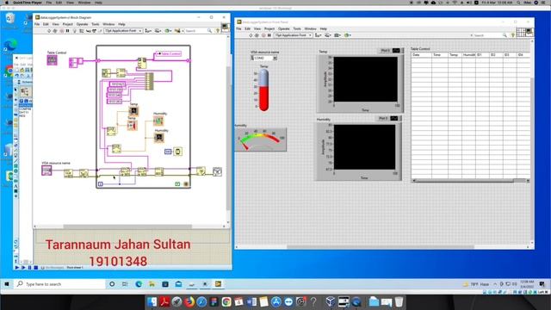
Task: Toggle Retain Wire Values in Block Diagram toolbar
Action: [x=82, y=31]
